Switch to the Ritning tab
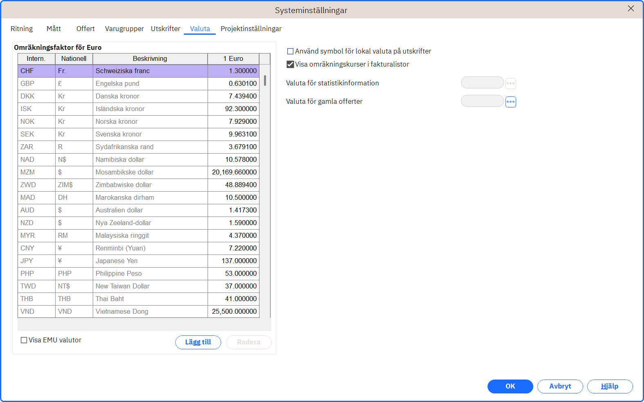644x402 pixels. pyautogui.click(x=22, y=29)
